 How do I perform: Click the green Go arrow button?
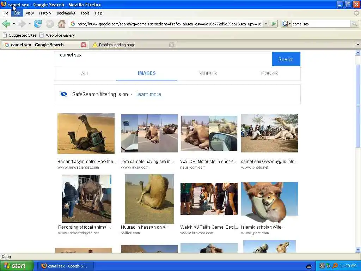point(274,24)
